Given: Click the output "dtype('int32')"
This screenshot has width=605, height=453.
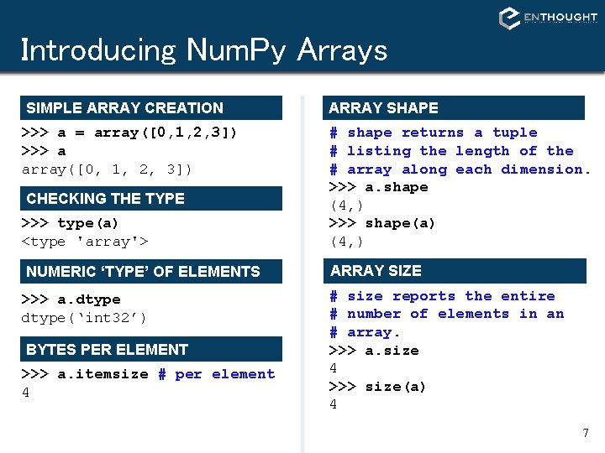Looking at the screenshot, I should (84, 318).
